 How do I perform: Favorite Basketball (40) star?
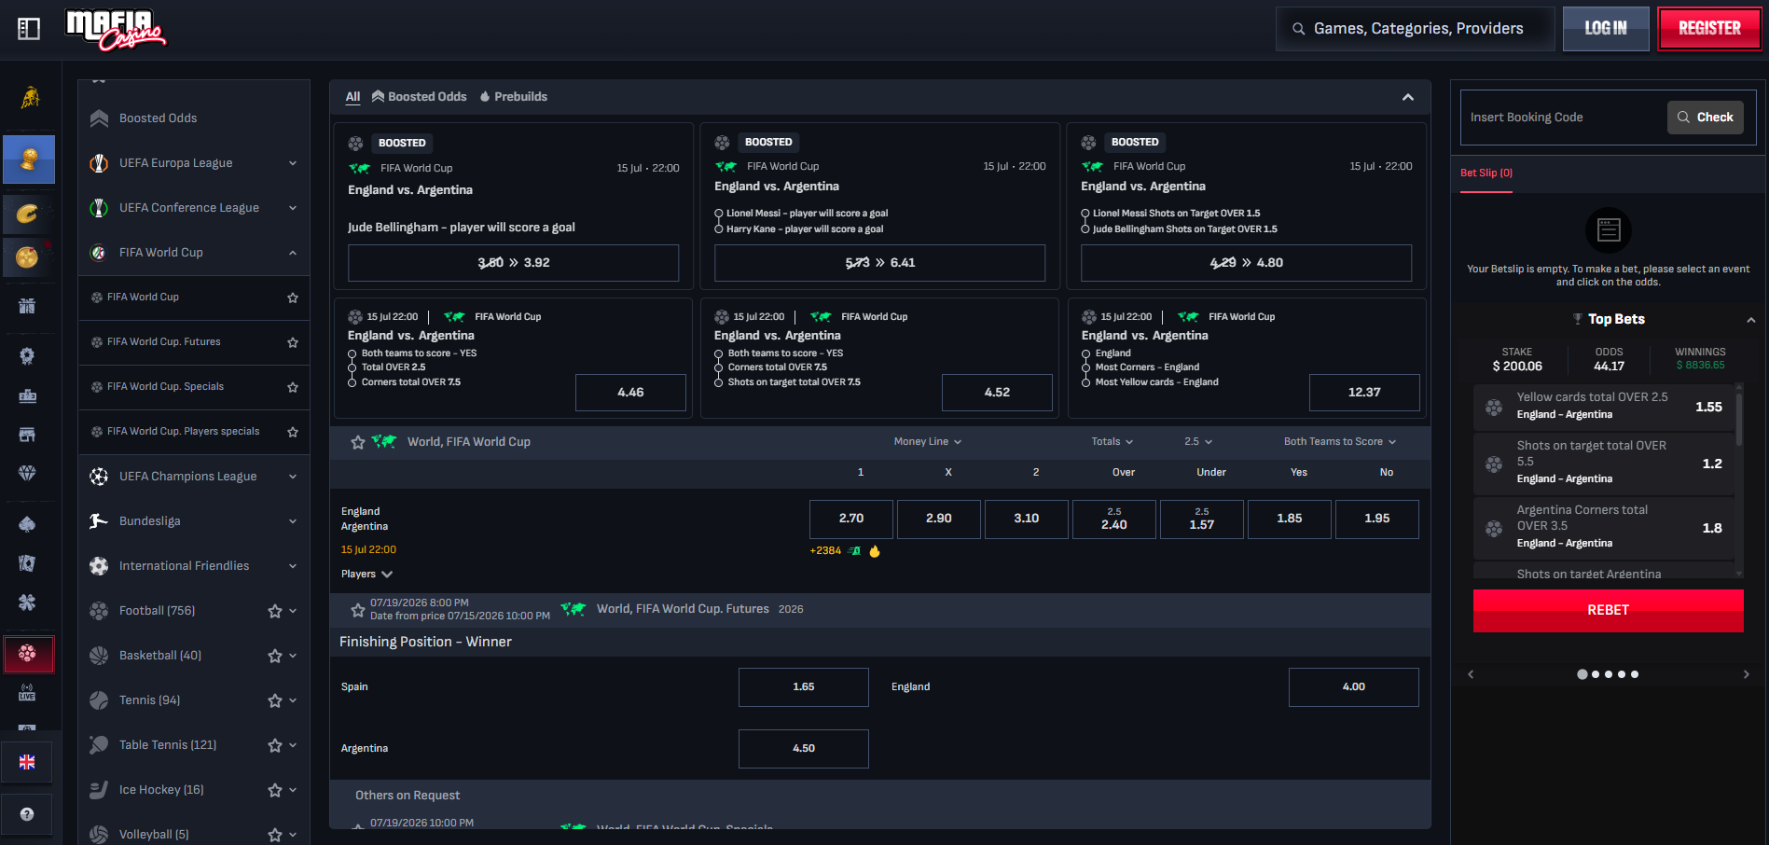(274, 656)
